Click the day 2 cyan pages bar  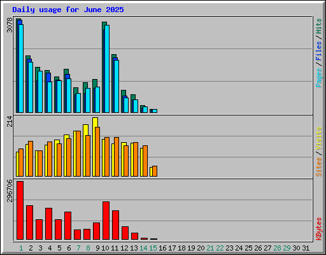[31, 87]
